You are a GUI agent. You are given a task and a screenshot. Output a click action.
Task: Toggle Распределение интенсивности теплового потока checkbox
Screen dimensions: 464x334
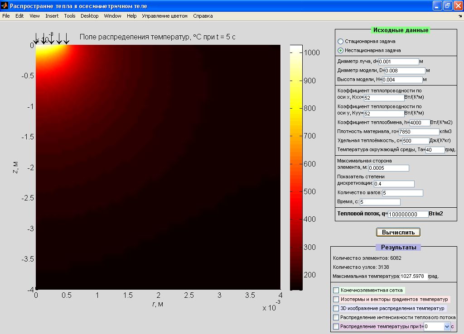pyautogui.click(x=336, y=317)
